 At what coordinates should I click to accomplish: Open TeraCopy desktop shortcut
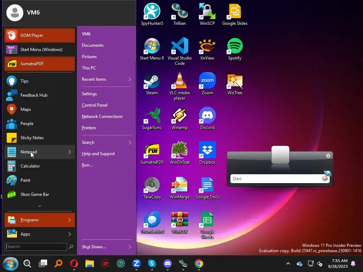point(152,188)
